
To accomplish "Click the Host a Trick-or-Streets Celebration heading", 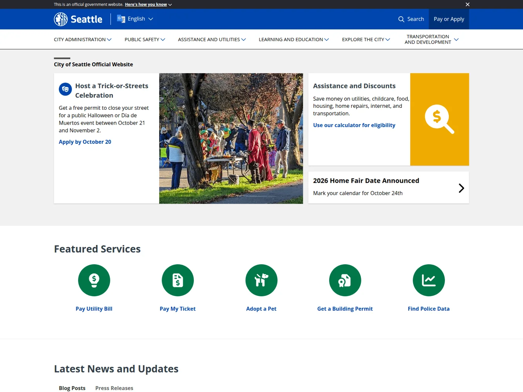I will (112, 91).
